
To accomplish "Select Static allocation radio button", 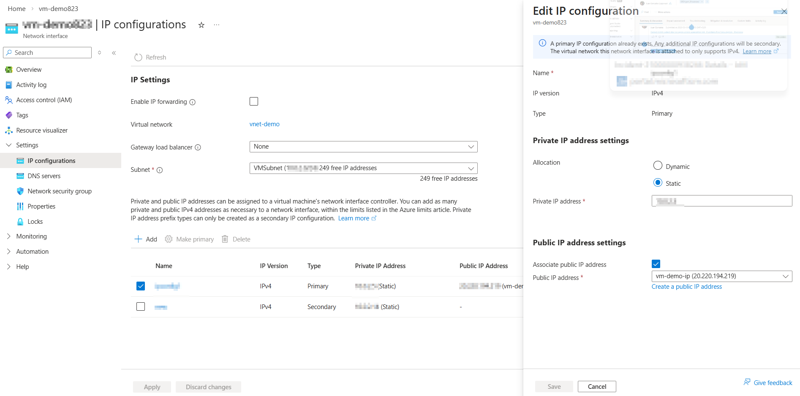I will click(658, 182).
